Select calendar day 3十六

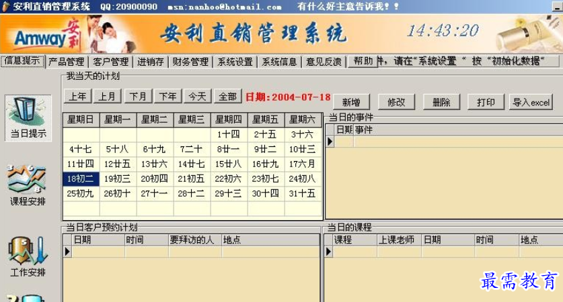click(302, 134)
